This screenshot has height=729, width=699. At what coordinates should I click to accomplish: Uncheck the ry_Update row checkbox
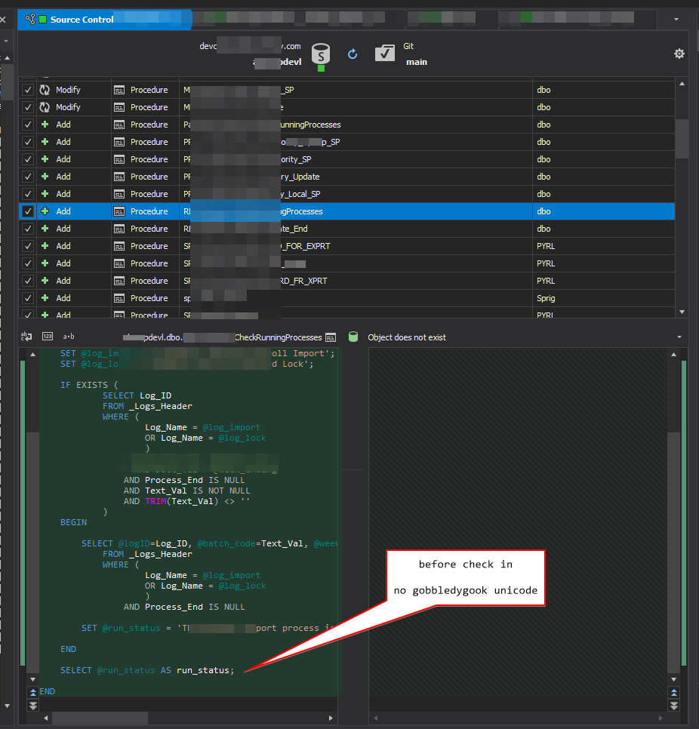tap(28, 177)
